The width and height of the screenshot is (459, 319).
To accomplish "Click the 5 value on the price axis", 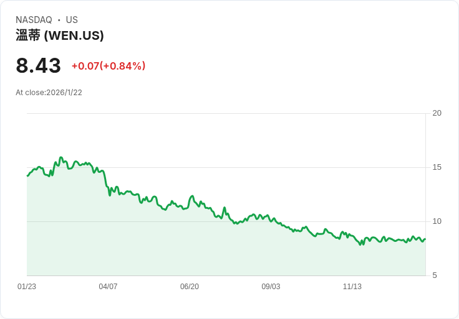I will pos(435,275).
